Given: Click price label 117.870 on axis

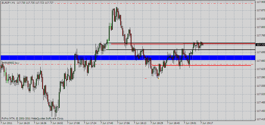Looking at the screenshot, I should point(260,10).
